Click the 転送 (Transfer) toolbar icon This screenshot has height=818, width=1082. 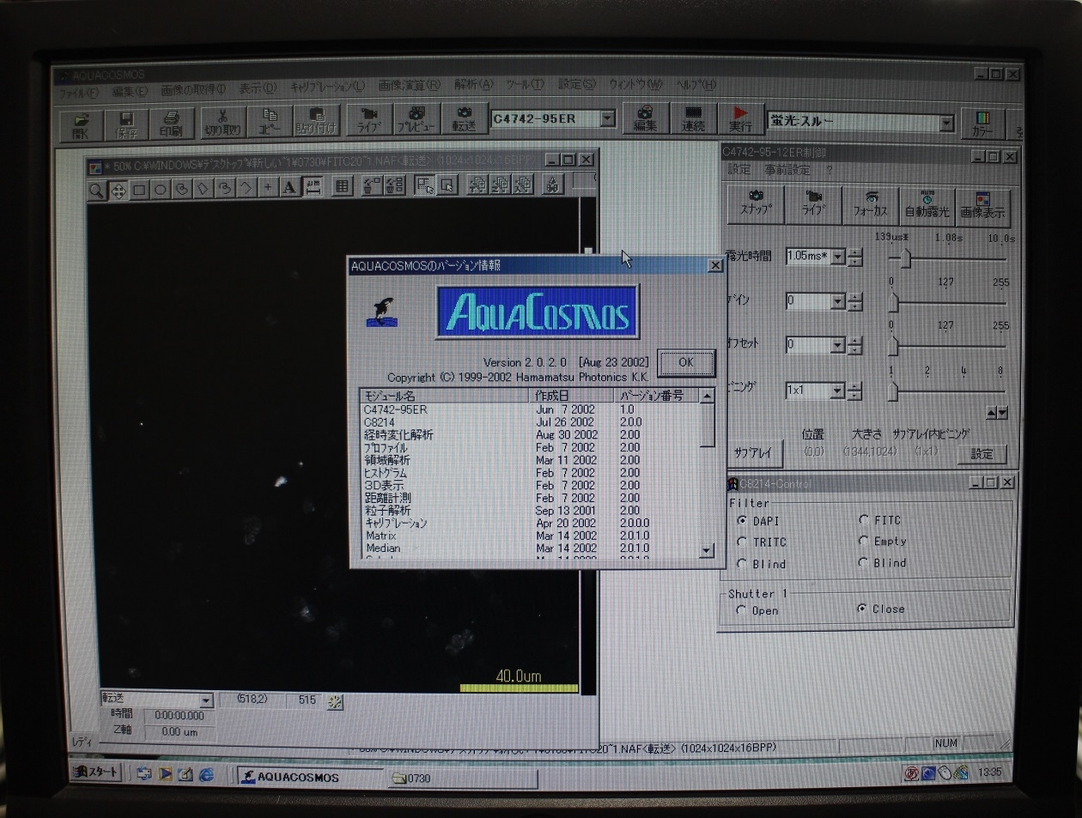(x=464, y=120)
